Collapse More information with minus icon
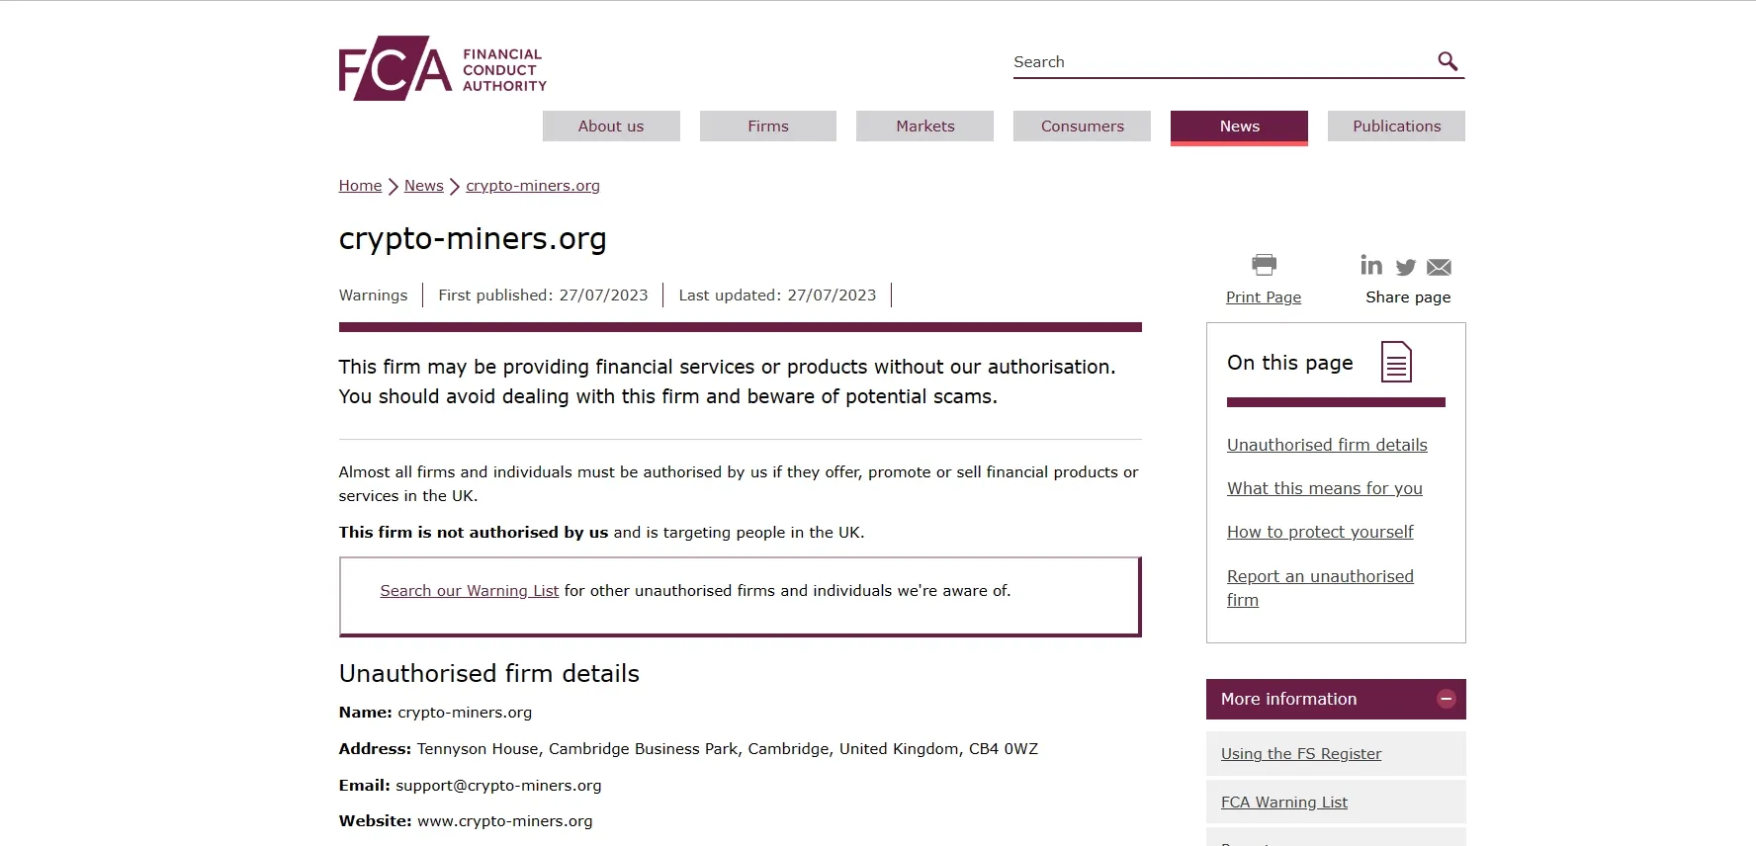This screenshot has width=1756, height=846. [1447, 699]
